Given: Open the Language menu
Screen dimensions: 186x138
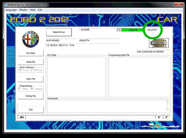Looking at the screenshot, I should (11, 10).
